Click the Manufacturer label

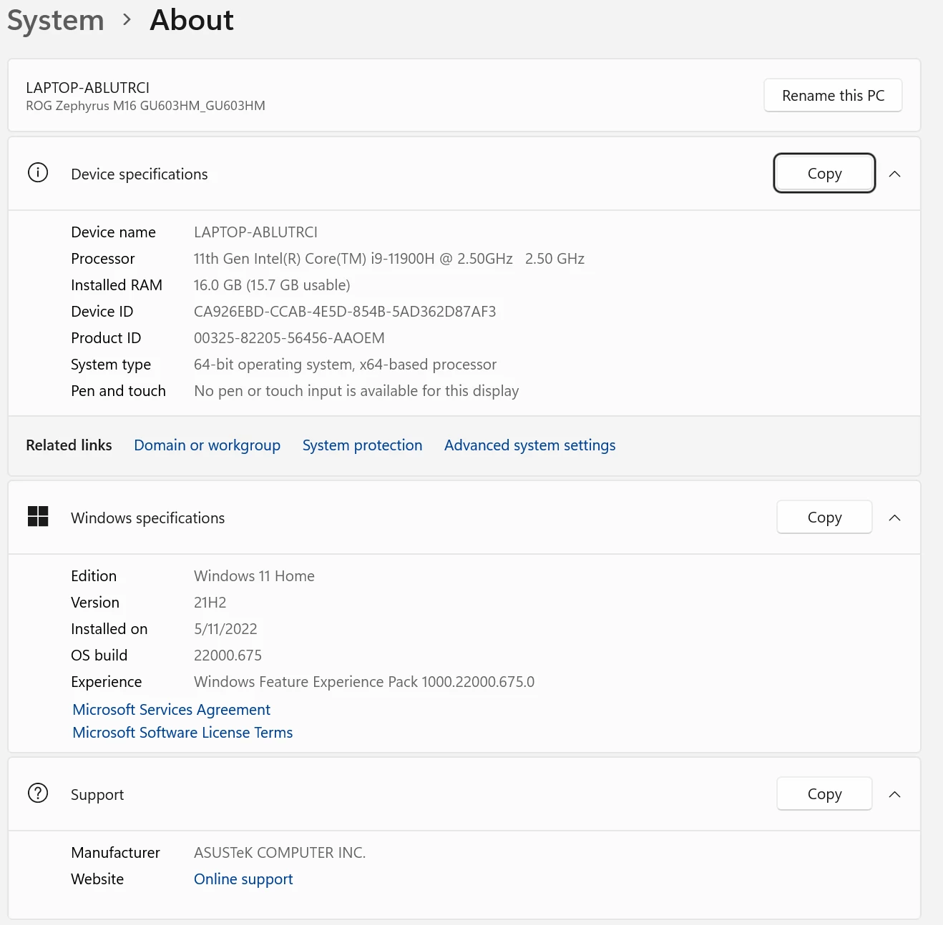coord(116,853)
